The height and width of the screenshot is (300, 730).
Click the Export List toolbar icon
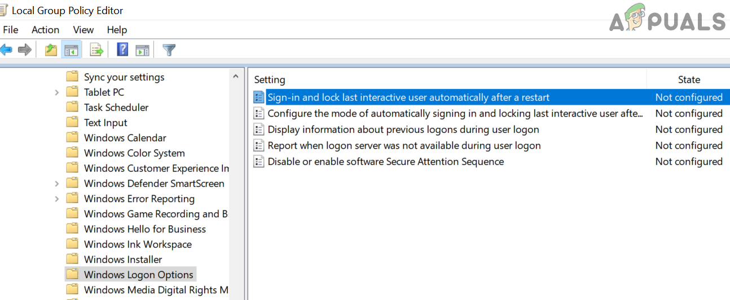tap(96, 50)
